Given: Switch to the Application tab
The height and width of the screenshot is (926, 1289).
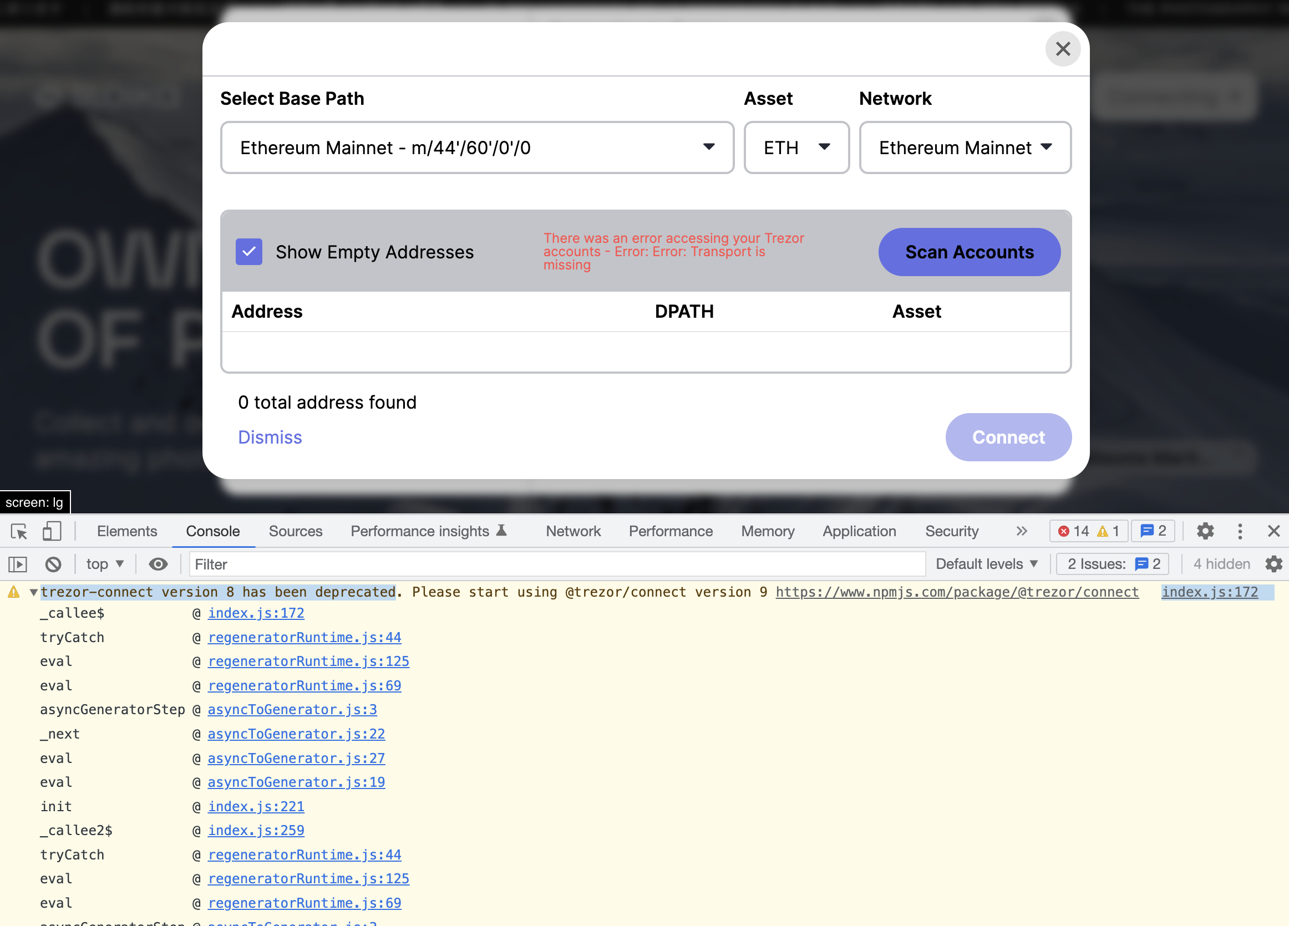Looking at the screenshot, I should pyautogui.click(x=859, y=531).
